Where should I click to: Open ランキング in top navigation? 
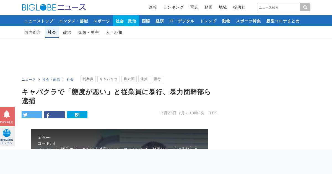pyautogui.click(x=173, y=7)
